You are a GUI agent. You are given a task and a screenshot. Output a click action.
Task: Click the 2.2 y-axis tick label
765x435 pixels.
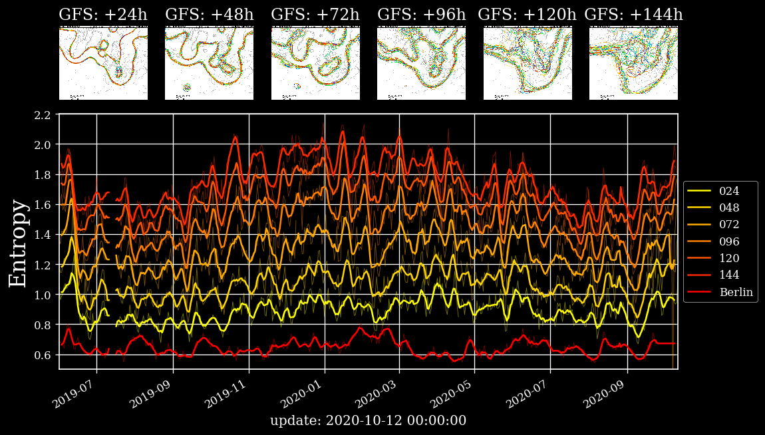(x=43, y=115)
